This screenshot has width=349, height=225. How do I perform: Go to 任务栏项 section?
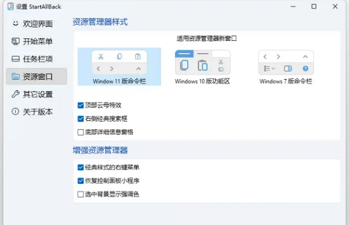[x=37, y=59]
